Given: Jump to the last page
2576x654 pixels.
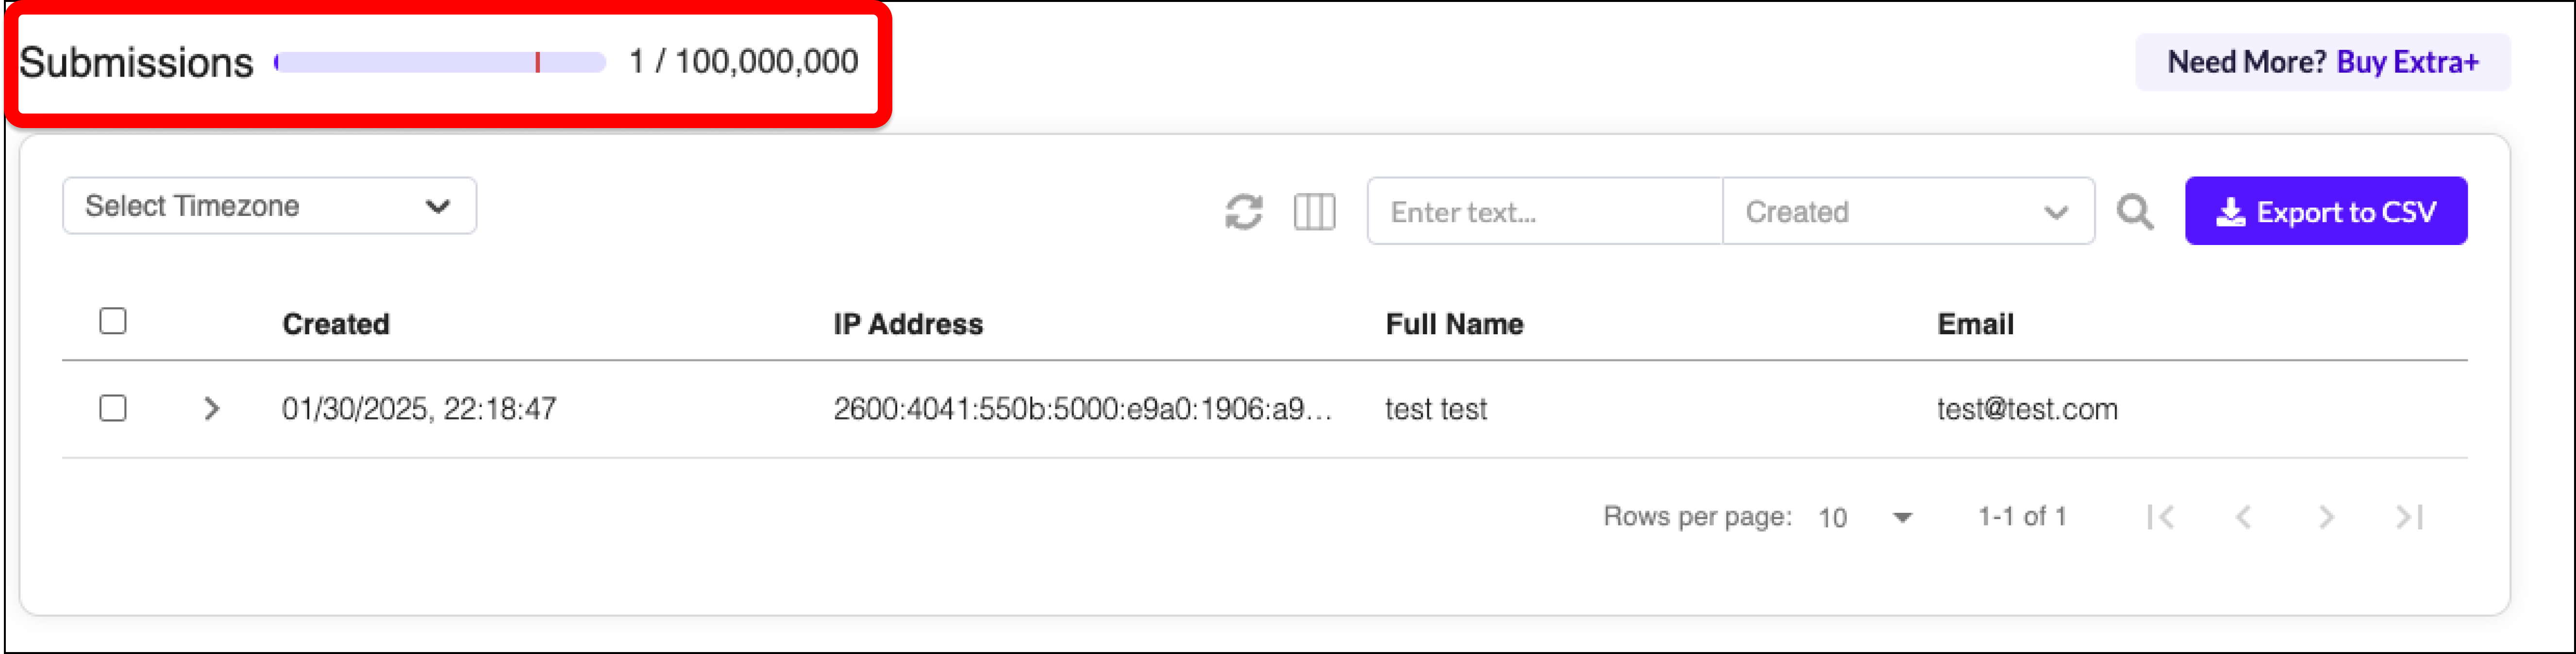Looking at the screenshot, I should click(x=2409, y=517).
